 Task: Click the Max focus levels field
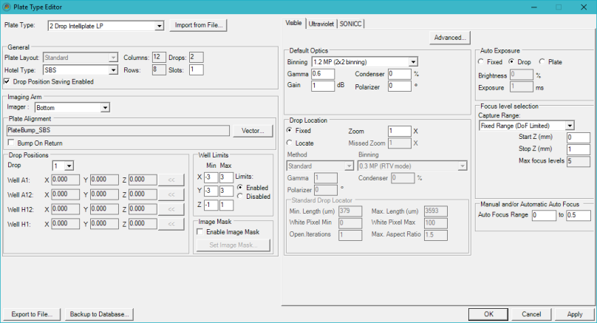(x=579, y=161)
